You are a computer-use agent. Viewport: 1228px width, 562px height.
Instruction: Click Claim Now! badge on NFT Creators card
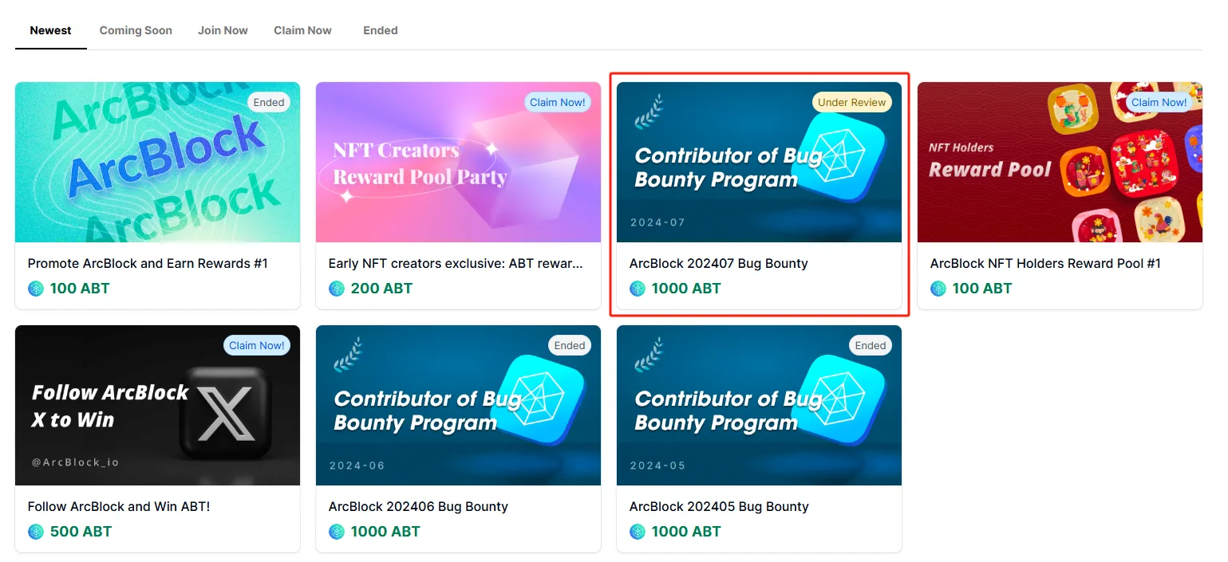tap(558, 102)
